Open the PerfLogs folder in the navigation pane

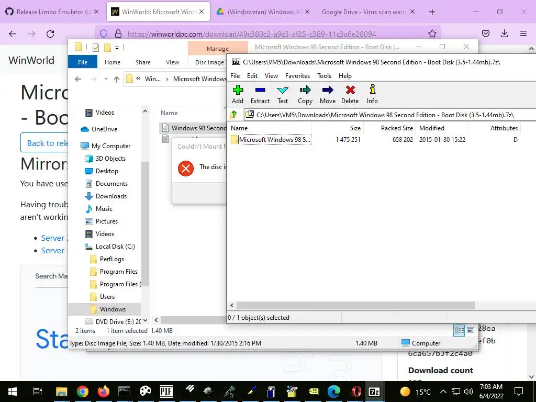coord(107,259)
